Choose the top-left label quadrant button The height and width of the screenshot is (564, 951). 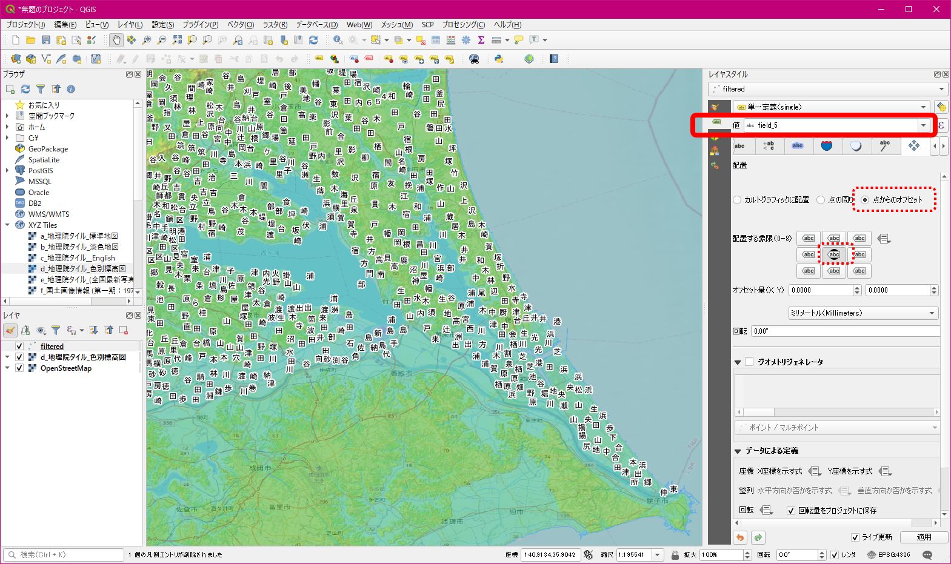coord(809,238)
